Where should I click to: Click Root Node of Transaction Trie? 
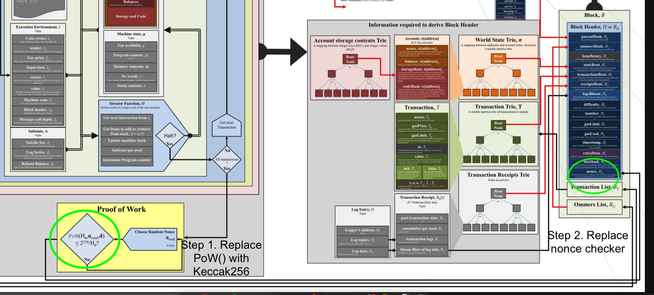(498, 125)
